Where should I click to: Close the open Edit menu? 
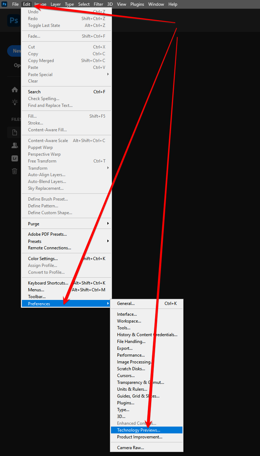[x=27, y=4]
